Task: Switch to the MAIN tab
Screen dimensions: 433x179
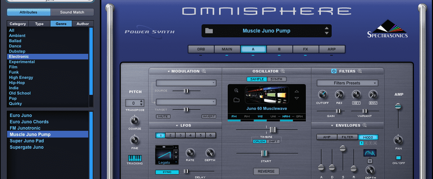Action: [x=227, y=49]
